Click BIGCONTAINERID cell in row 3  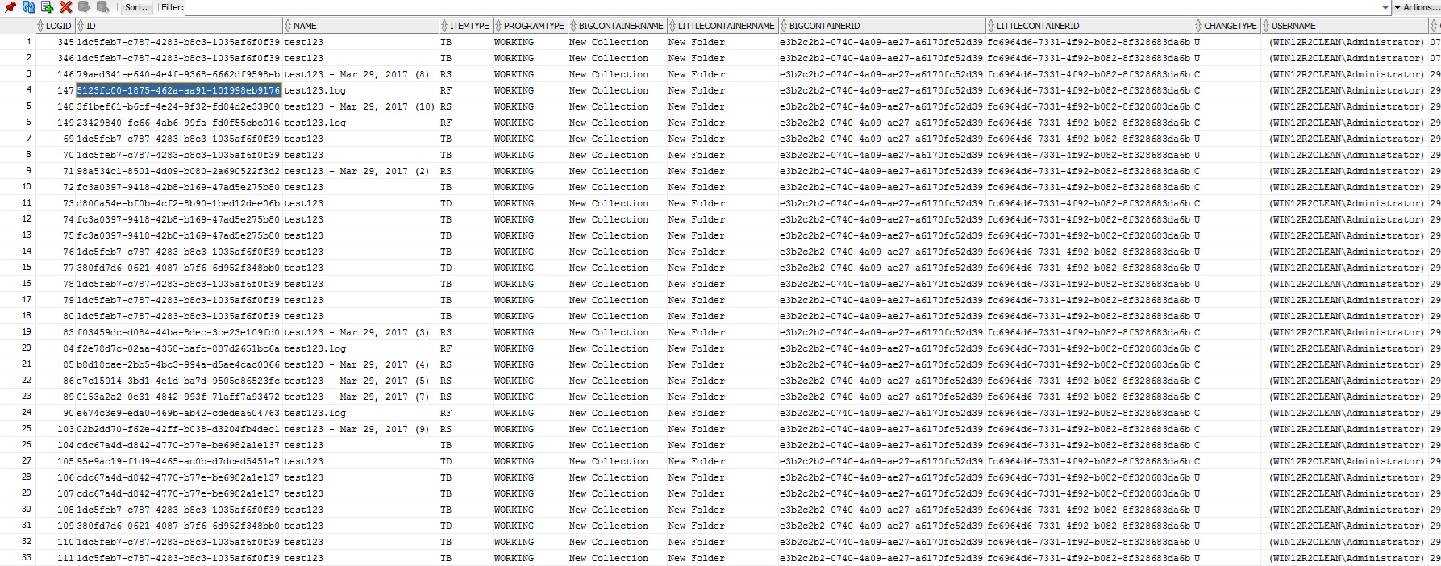(x=882, y=74)
